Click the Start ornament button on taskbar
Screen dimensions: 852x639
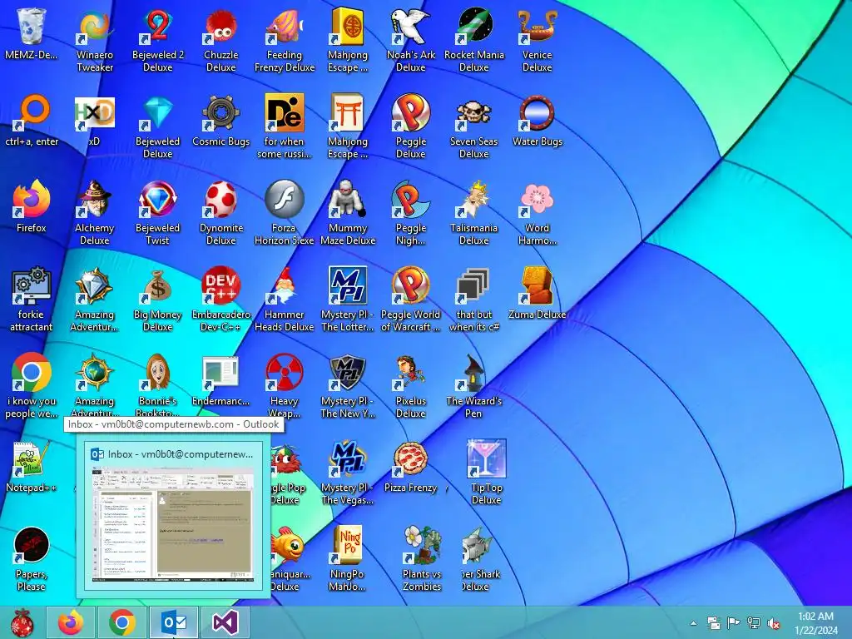tap(22, 622)
